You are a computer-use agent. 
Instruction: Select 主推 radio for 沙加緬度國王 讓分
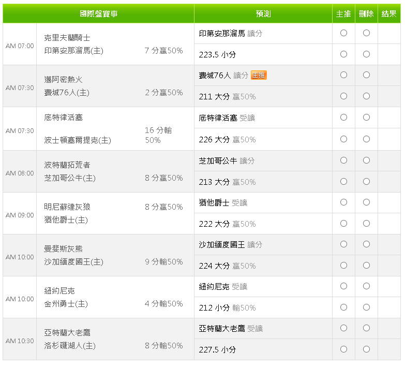pos(343,244)
